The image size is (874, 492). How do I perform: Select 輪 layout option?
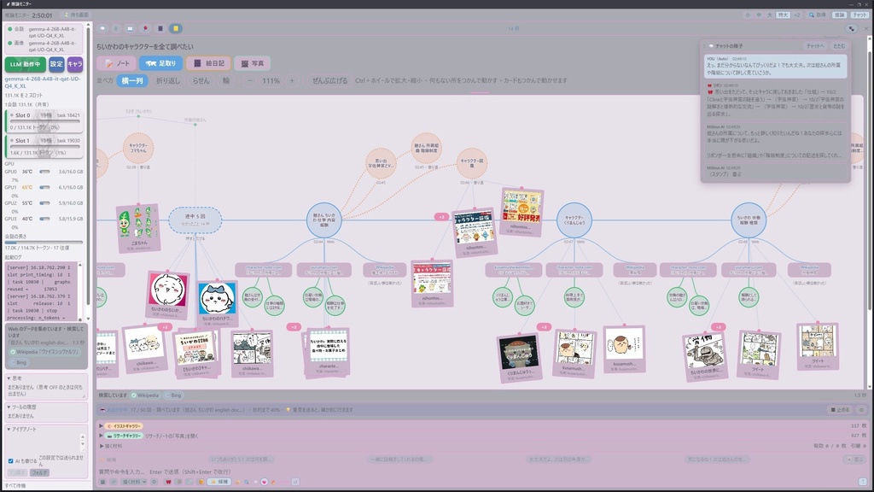point(225,81)
